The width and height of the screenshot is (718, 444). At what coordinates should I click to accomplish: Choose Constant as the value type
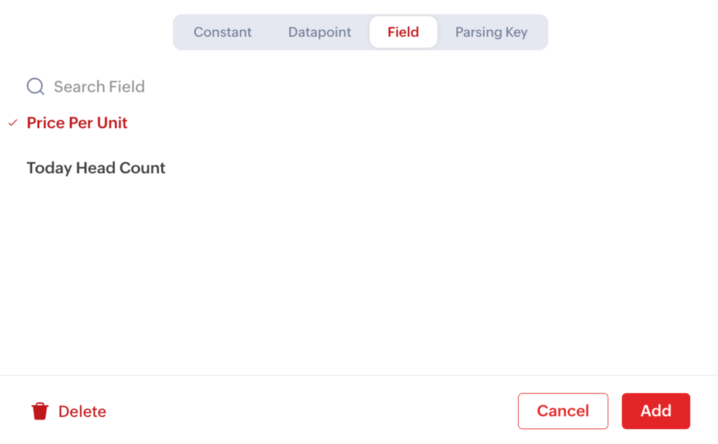(x=223, y=32)
